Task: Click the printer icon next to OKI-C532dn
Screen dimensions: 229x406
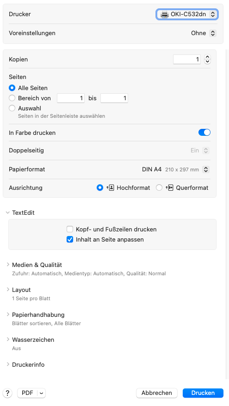Action: [164, 14]
